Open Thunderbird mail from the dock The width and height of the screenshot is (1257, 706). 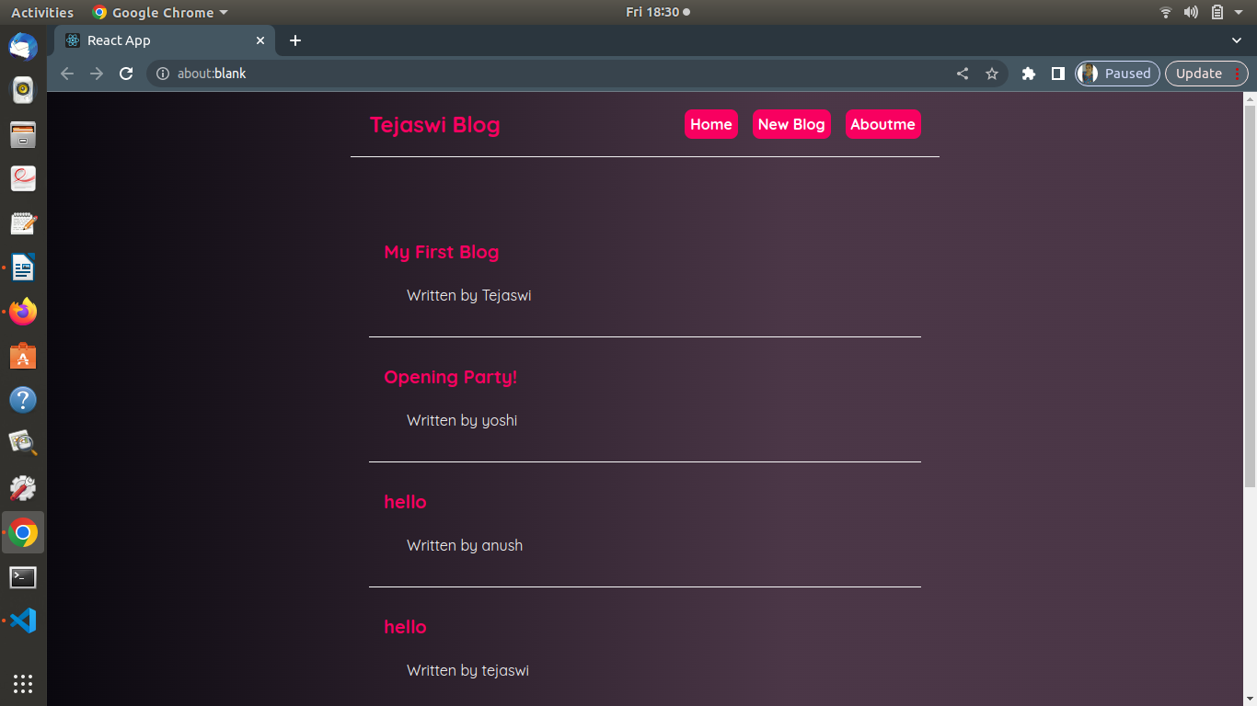point(23,47)
